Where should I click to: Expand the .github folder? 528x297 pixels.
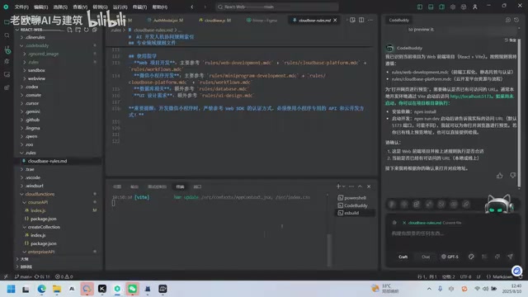[32, 120]
